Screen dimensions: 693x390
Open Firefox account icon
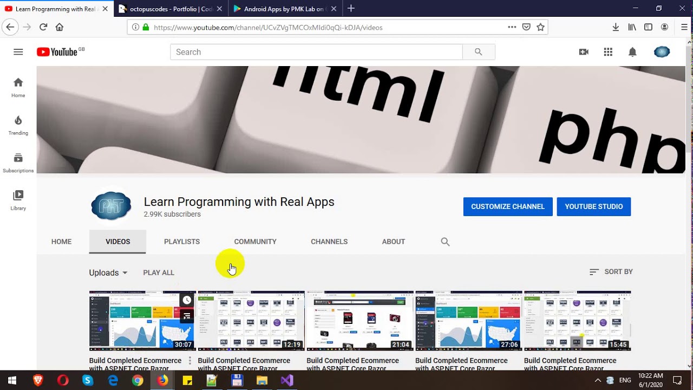pos(664,27)
